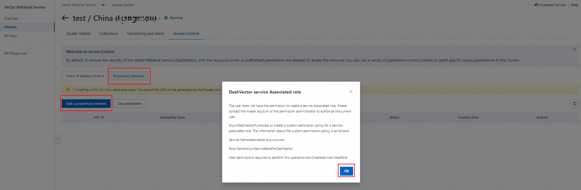Image resolution: width=581 pixels, height=190 pixels.
Task: Open API Keys in the sidebar
Action: click(10, 36)
